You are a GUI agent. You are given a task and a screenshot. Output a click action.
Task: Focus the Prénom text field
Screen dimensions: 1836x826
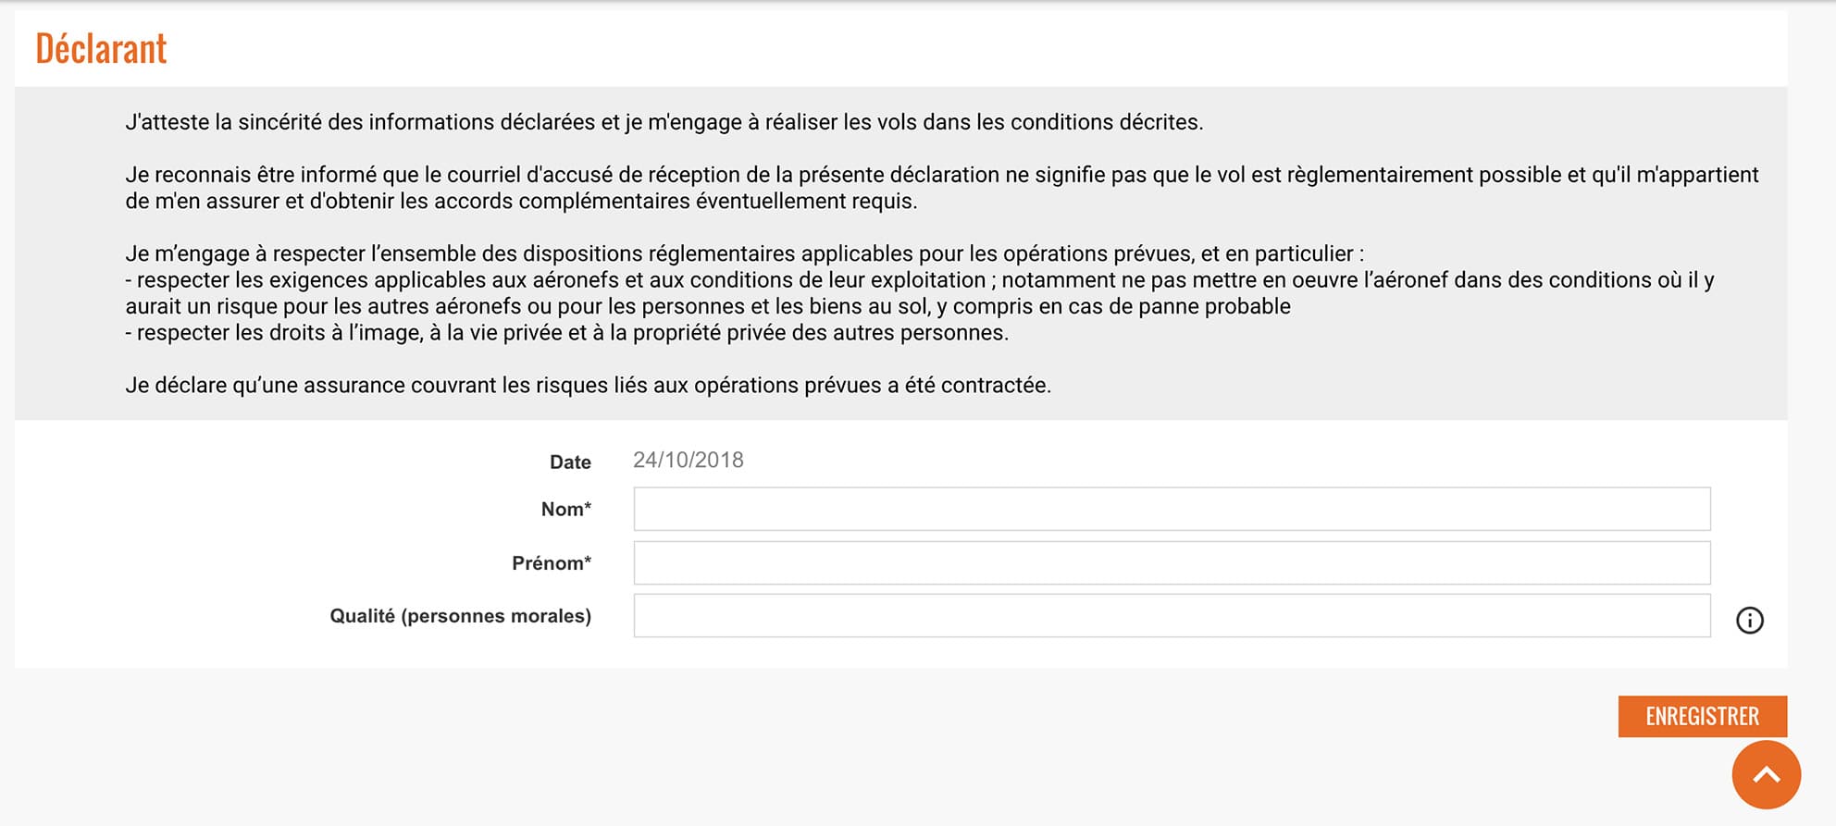[x=1171, y=562]
